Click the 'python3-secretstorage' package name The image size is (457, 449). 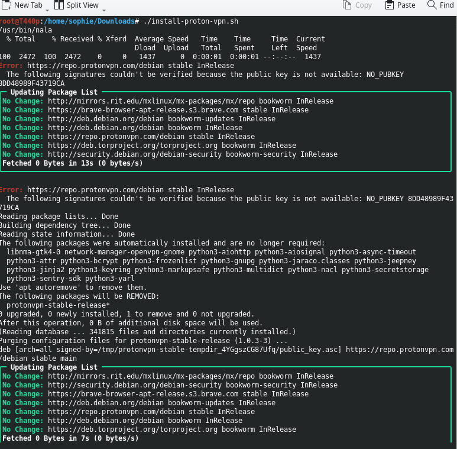coord(385,270)
